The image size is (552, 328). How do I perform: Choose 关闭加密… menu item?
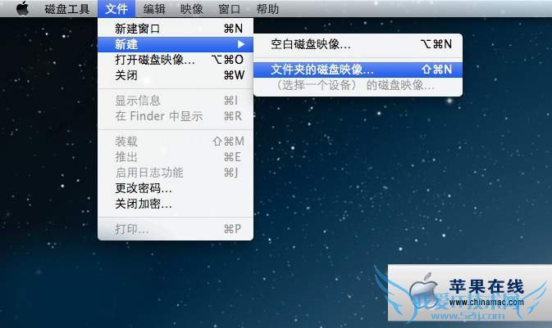click(x=176, y=204)
